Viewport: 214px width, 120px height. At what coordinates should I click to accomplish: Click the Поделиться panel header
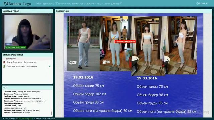pyautogui.click(x=133, y=11)
